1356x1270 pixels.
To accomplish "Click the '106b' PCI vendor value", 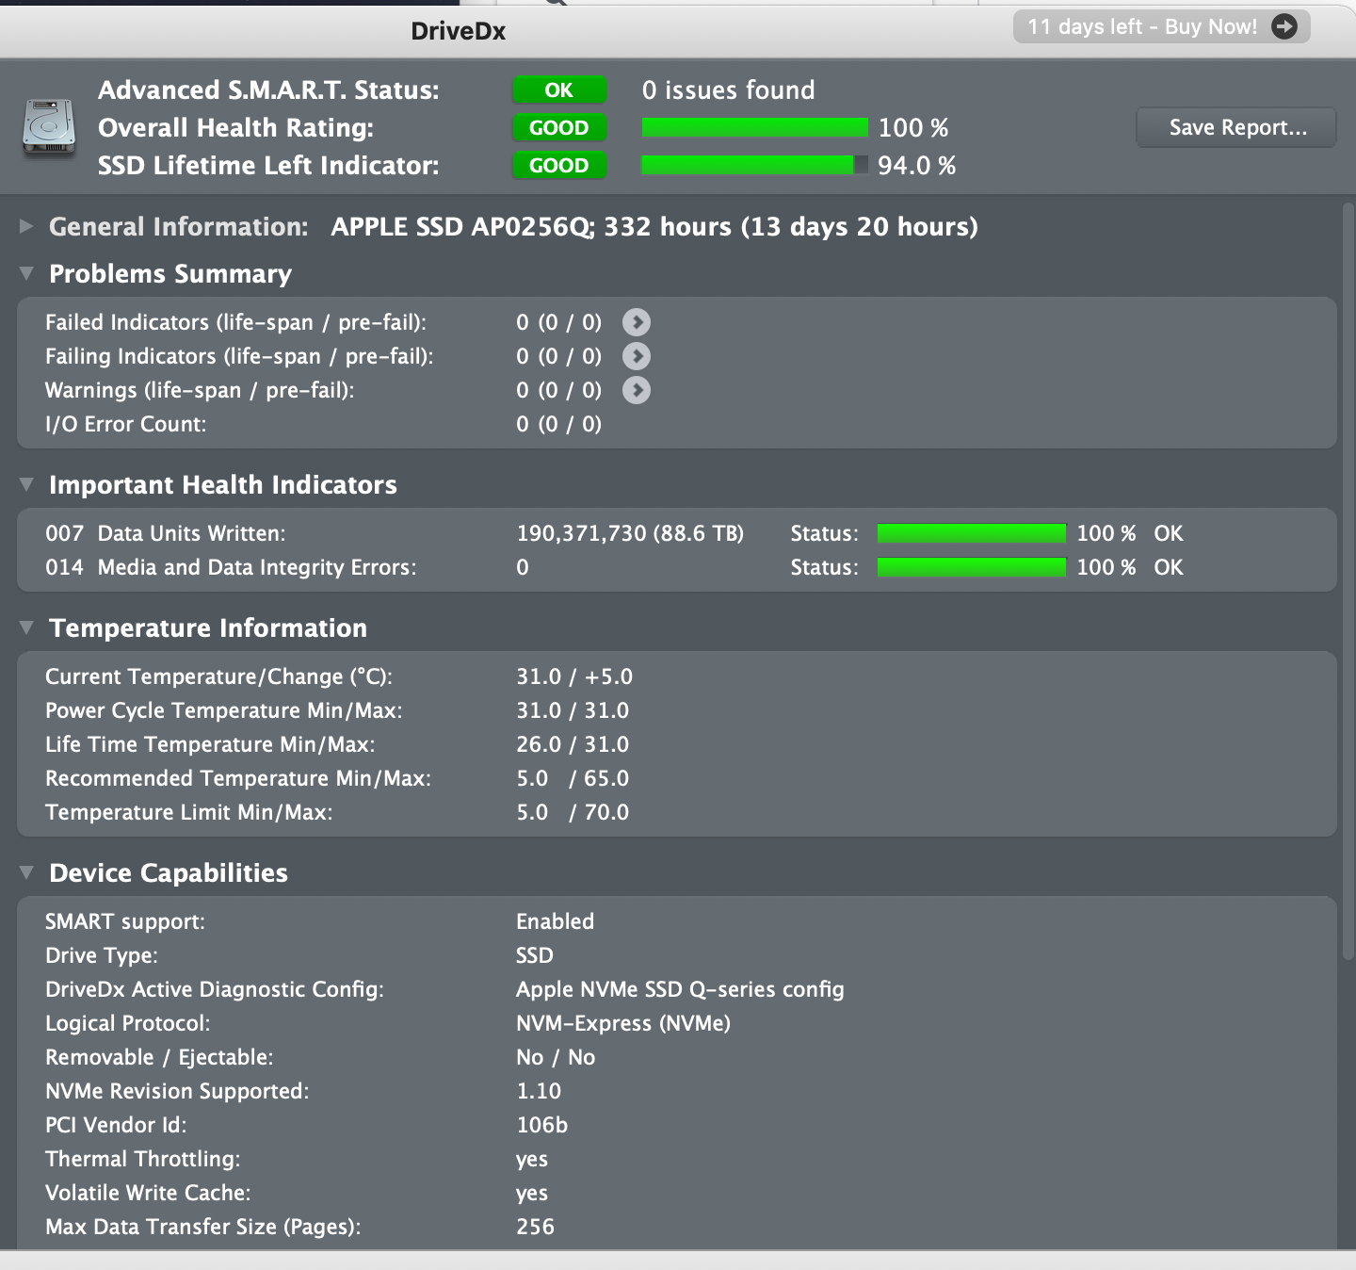I will pyautogui.click(x=542, y=1125).
